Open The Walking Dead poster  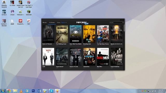click(x=62, y=34)
